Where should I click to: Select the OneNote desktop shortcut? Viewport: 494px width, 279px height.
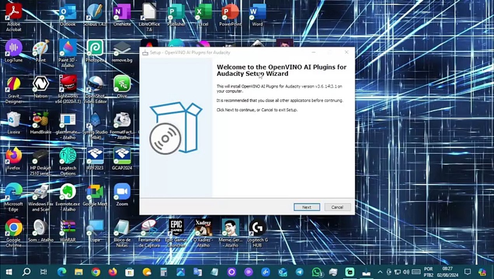pos(122,15)
